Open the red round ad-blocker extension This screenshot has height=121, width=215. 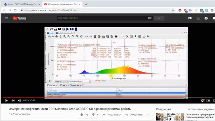[180, 10]
